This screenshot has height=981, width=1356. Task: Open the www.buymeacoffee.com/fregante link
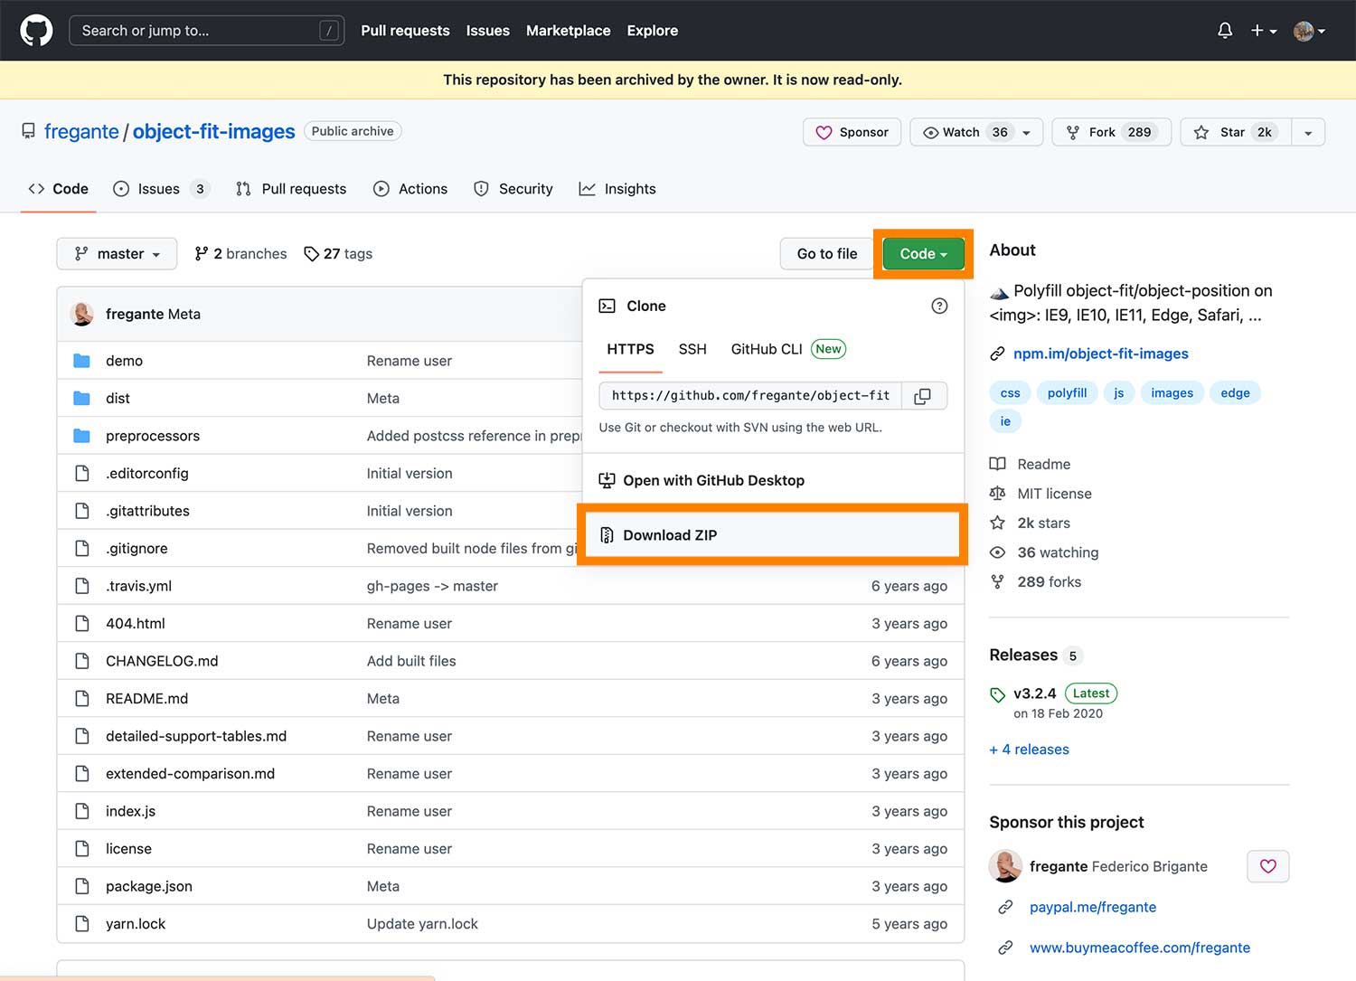[x=1139, y=948]
